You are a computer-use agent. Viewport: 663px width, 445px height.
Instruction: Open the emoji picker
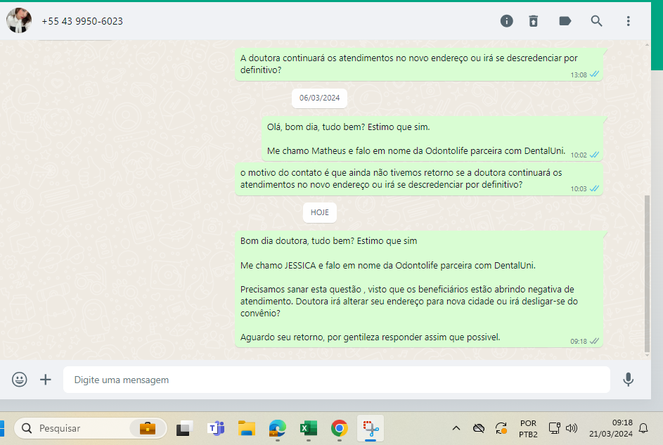point(20,380)
